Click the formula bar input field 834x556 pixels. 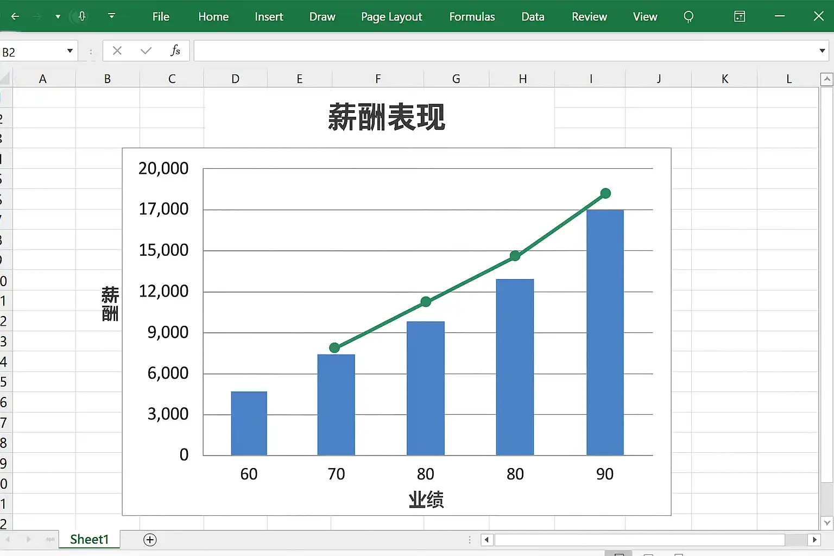pyautogui.click(x=505, y=51)
